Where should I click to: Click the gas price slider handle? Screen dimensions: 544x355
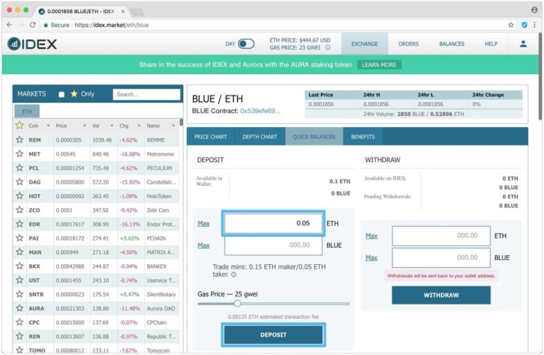tap(237, 304)
